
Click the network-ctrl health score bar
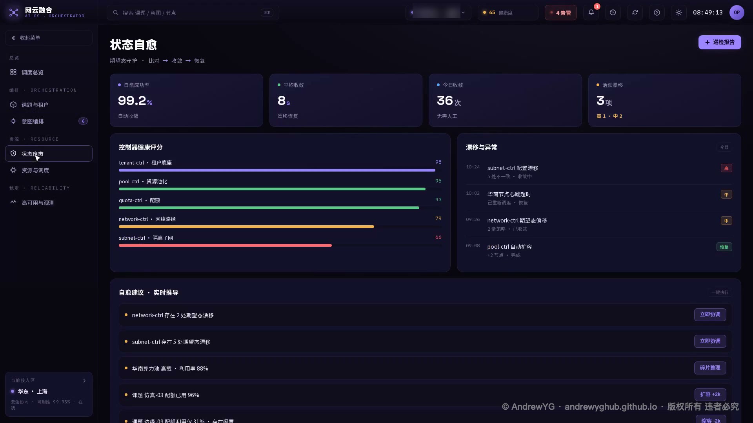pos(280,227)
